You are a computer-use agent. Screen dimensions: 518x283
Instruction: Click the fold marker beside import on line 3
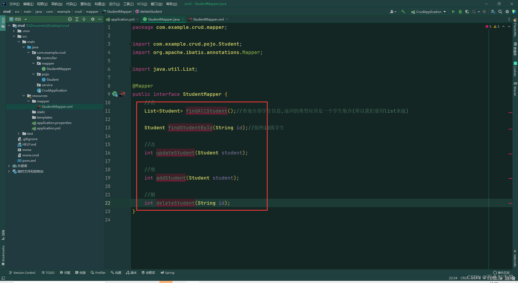click(x=130, y=44)
